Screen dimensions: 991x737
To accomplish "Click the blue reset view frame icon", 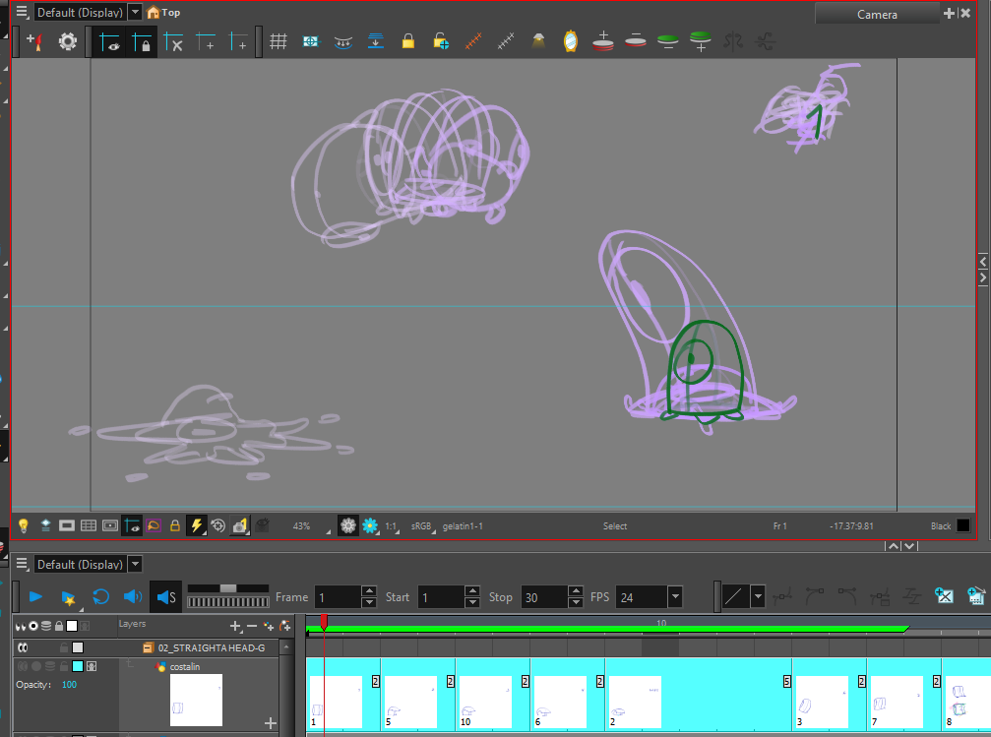I will point(310,41).
